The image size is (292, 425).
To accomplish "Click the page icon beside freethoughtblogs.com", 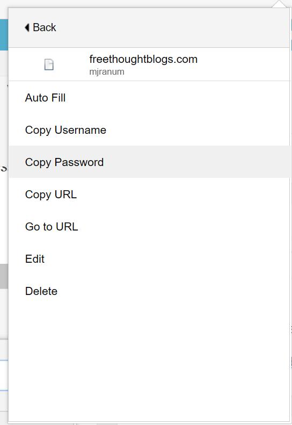I will click(x=49, y=64).
